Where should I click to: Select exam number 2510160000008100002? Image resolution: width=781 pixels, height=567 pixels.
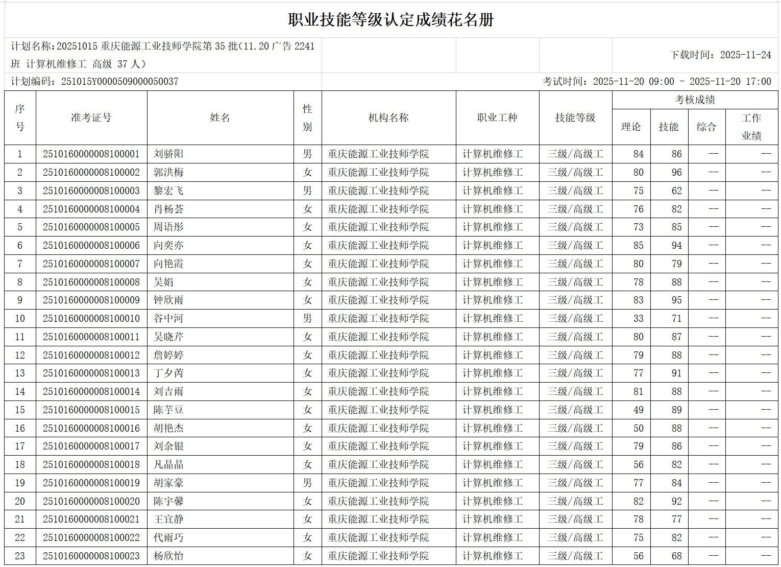(91, 173)
